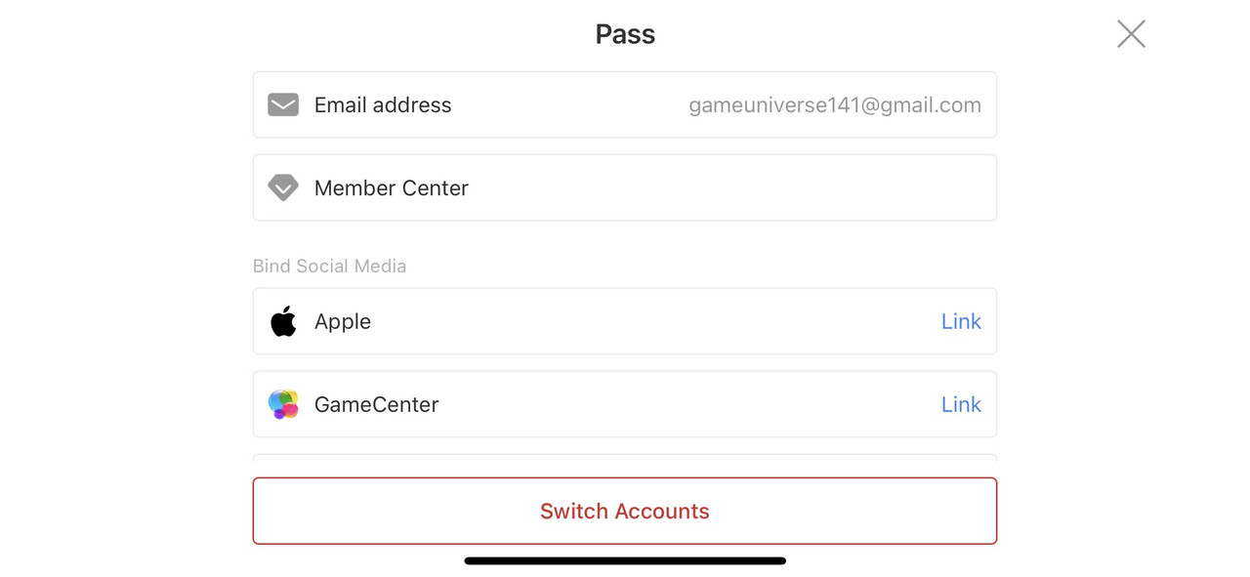
Task: Tap the Email address label text
Action: 383,104
